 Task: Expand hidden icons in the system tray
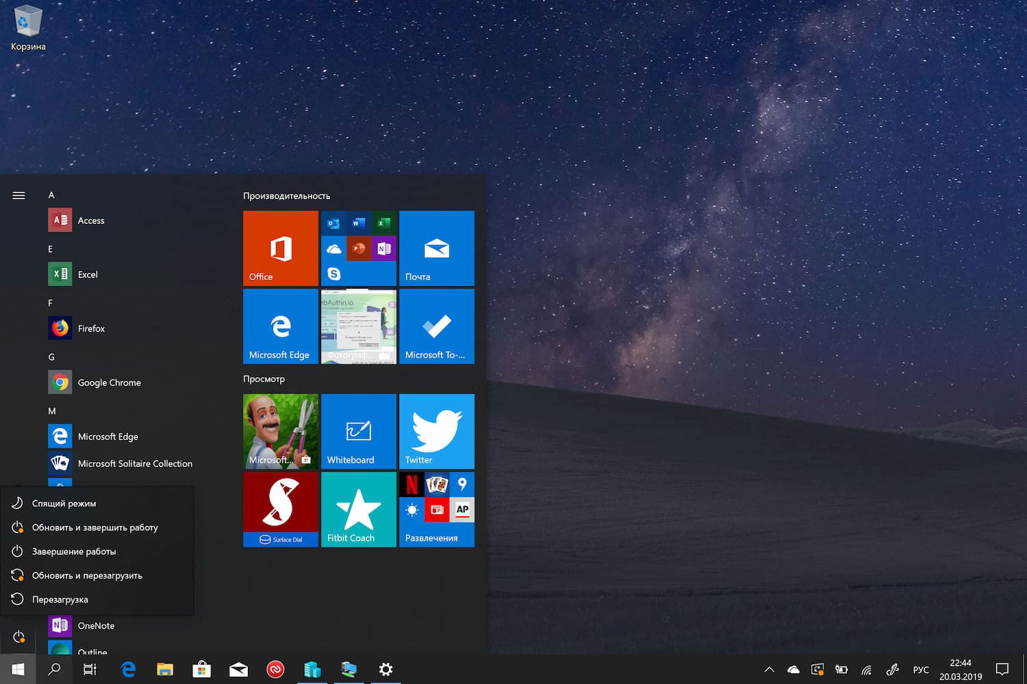tap(769, 670)
